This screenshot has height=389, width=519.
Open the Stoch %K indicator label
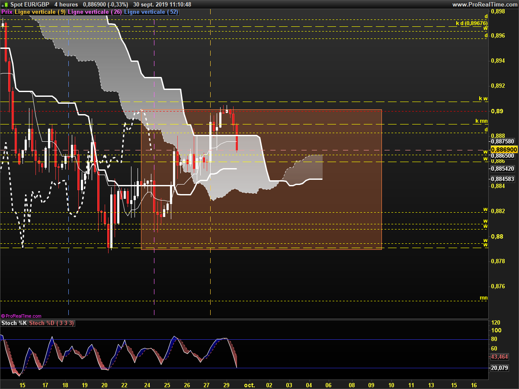(14, 323)
